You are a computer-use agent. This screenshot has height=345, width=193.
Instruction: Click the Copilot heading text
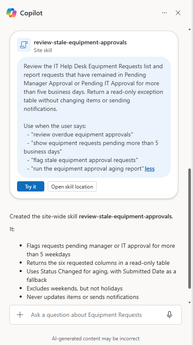pyautogui.click(x=31, y=13)
